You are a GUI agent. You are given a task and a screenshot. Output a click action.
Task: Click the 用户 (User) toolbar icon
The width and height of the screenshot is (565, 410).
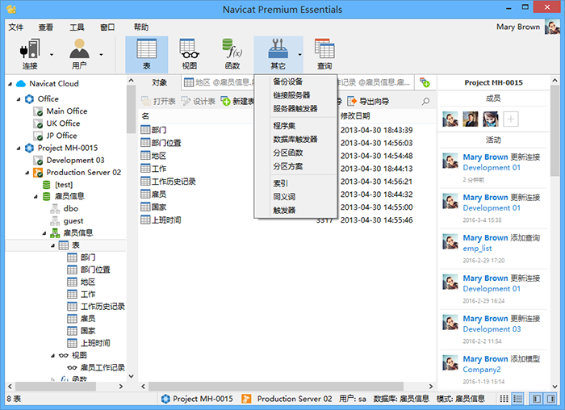pos(79,54)
